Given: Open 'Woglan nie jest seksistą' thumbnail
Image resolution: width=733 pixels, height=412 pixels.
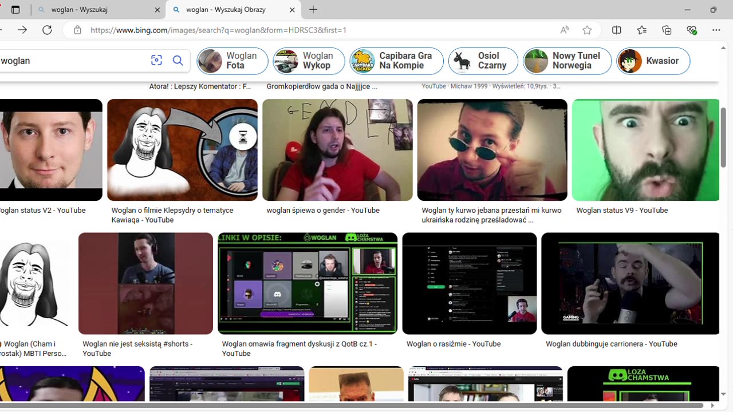Looking at the screenshot, I should click(x=145, y=283).
